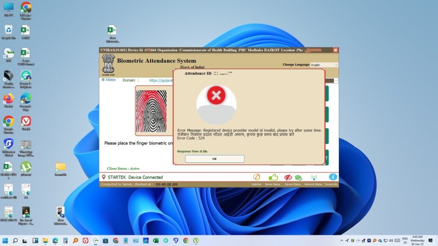
Task: Click the STARTEK location pin icon
Action: point(104,177)
